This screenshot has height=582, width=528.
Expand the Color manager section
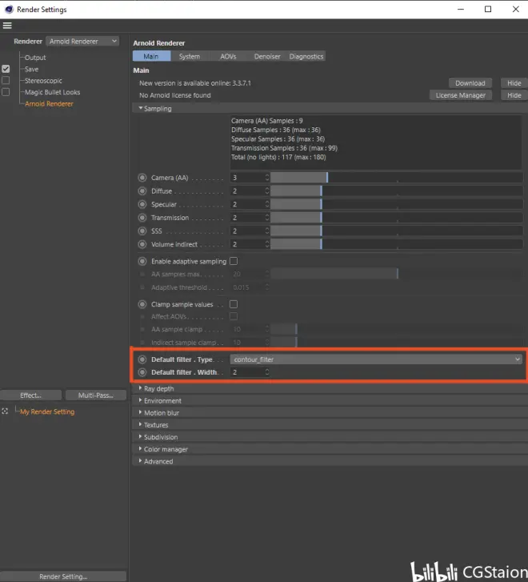pyautogui.click(x=140, y=449)
